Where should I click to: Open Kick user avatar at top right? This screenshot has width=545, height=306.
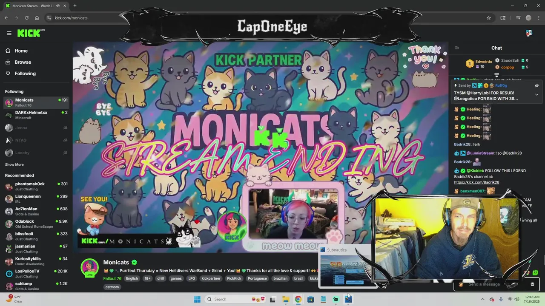pos(529,33)
